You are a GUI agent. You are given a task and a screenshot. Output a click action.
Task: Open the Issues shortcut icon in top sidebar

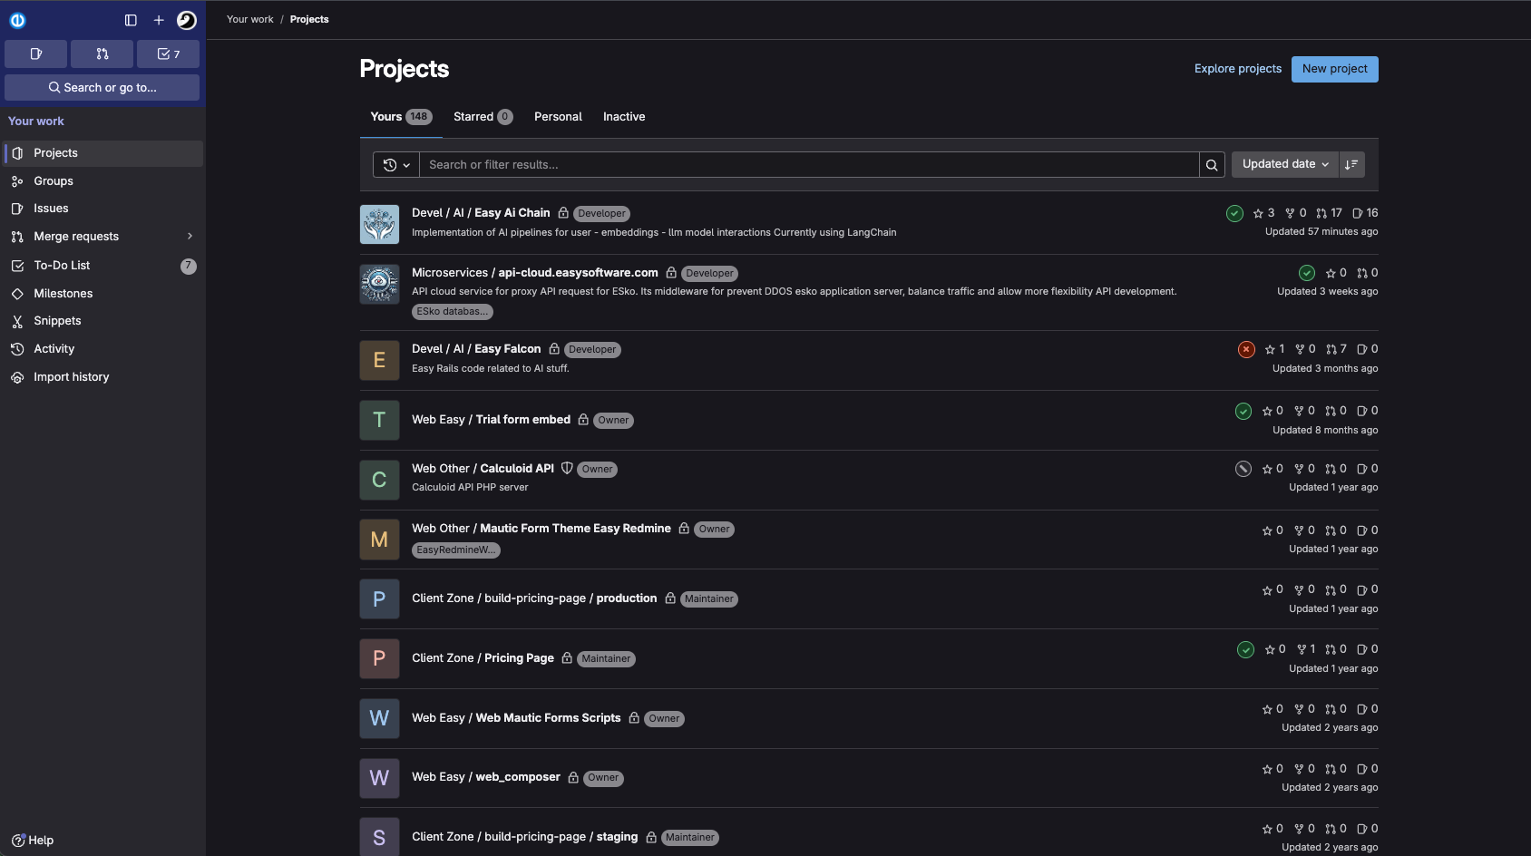click(35, 53)
